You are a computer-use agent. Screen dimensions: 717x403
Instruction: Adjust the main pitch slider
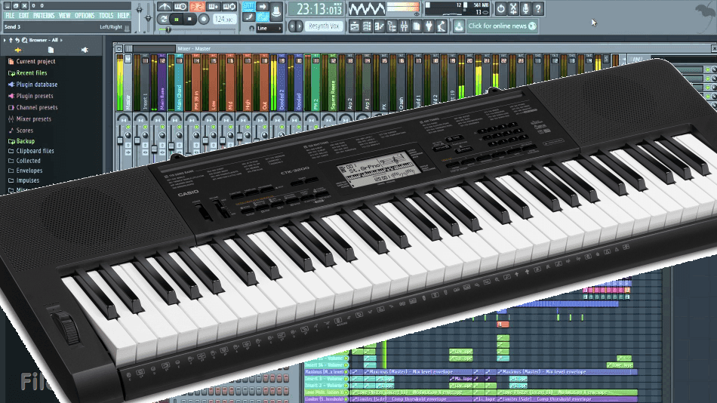click(148, 17)
